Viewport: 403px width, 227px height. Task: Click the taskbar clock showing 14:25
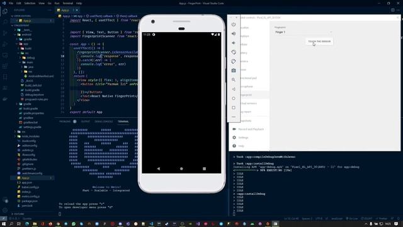tap(388, 224)
